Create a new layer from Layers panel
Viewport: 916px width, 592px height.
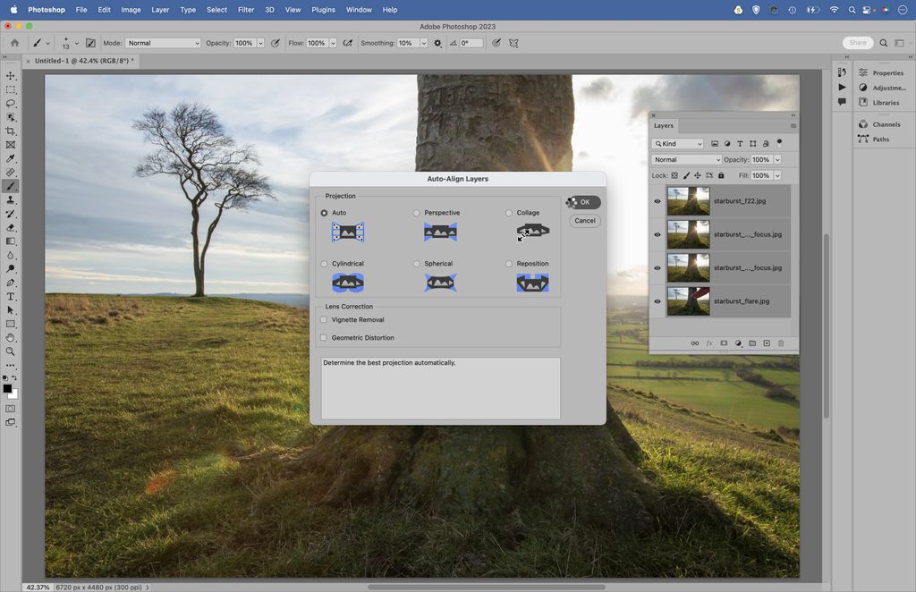767,343
